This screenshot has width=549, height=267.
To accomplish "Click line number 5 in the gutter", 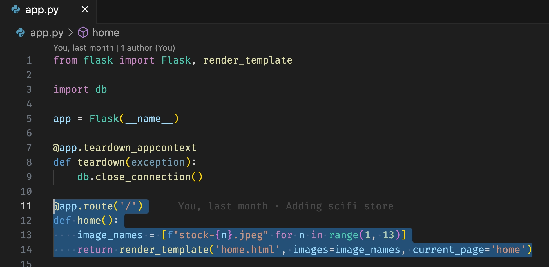I will click(29, 119).
